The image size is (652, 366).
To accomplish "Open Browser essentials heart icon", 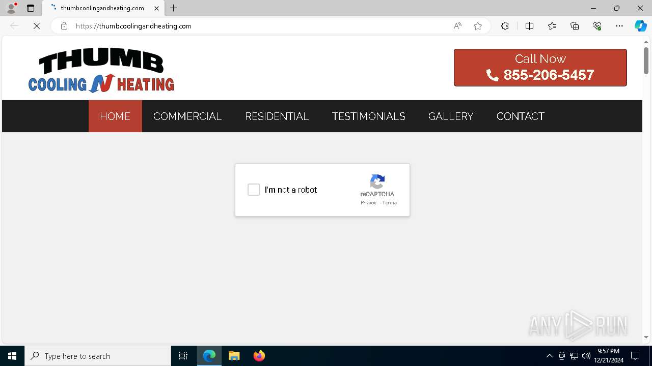I will (x=597, y=26).
